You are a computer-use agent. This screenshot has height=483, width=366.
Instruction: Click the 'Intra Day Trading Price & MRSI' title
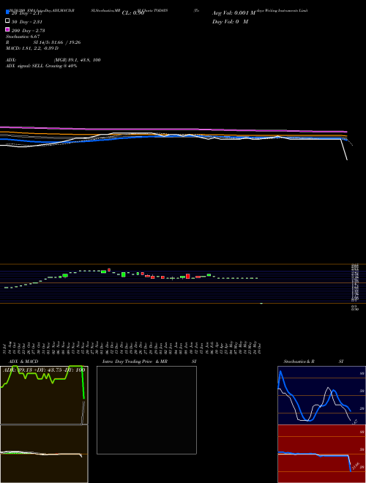[149, 362]
